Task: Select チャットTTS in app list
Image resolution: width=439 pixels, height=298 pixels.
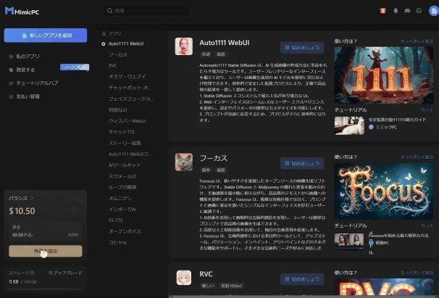Action: (122, 132)
